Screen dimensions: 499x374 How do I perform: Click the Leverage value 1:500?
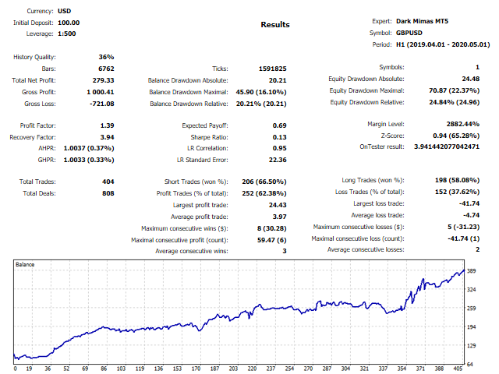(x=69, y=34)
